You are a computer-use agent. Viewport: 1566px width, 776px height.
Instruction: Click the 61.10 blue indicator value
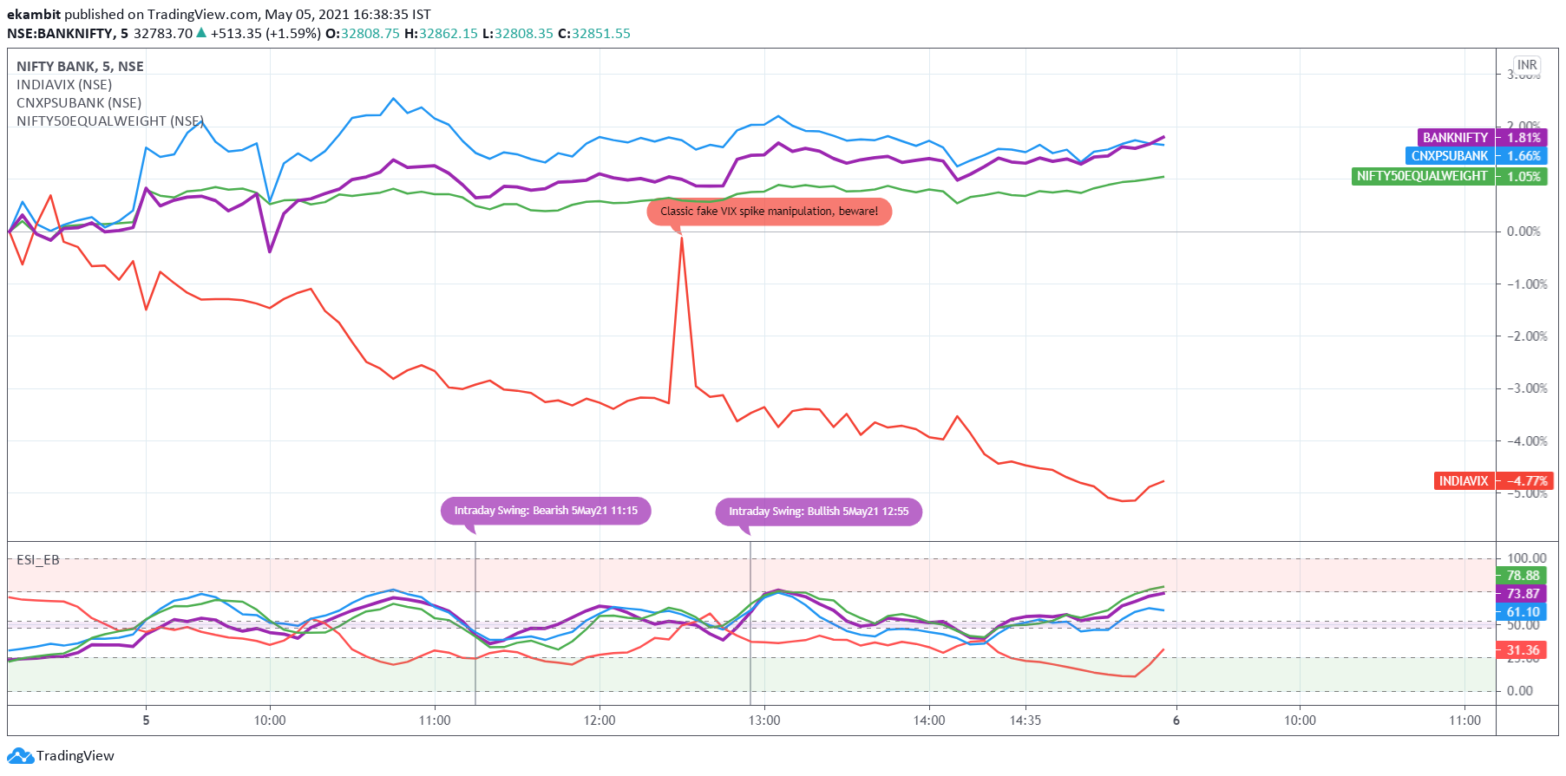click(x=1523, y=612)
